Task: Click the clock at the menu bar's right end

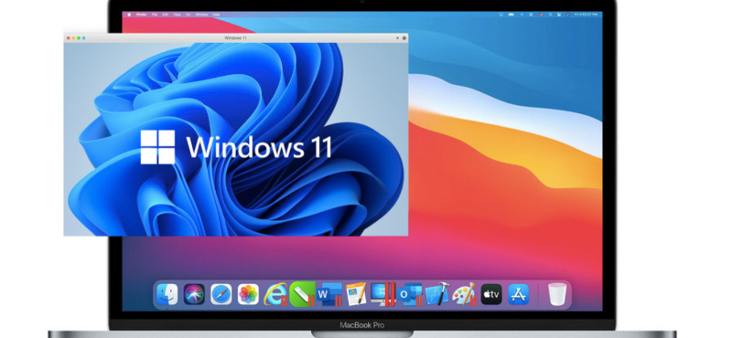Action: coord(586,15)
